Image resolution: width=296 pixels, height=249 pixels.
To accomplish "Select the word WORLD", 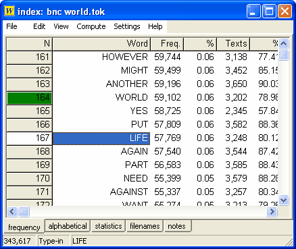I will click(132, 97).
